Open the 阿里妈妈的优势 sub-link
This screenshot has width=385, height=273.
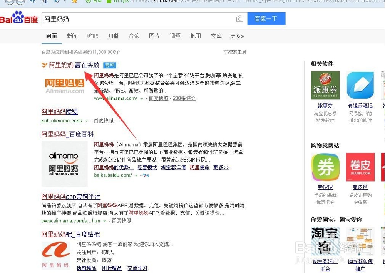[114, 168]
